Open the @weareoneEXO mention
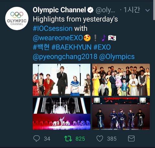 coord(58,38)
